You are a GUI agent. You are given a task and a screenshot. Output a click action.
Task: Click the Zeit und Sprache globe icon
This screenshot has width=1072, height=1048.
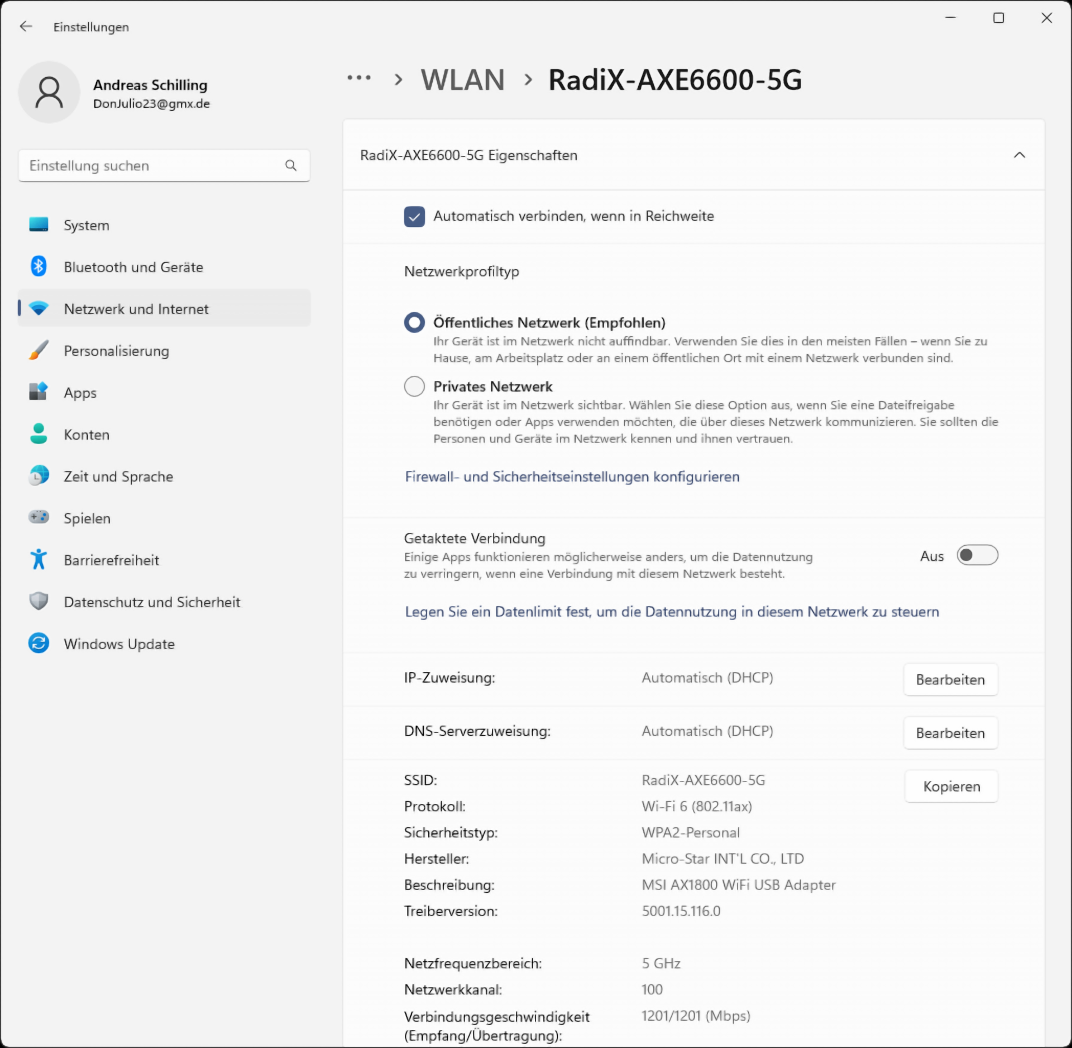click(x=39, y=476)
